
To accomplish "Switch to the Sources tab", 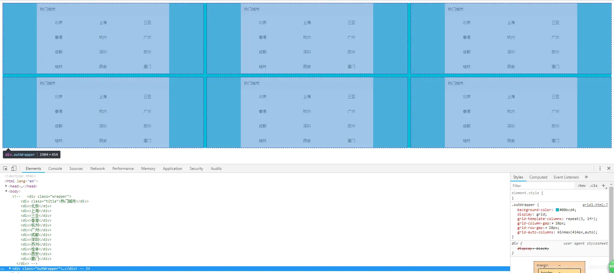I will (76, 169).
